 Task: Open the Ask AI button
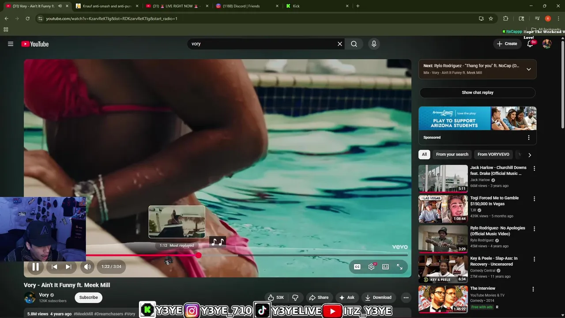pos(347,297)
